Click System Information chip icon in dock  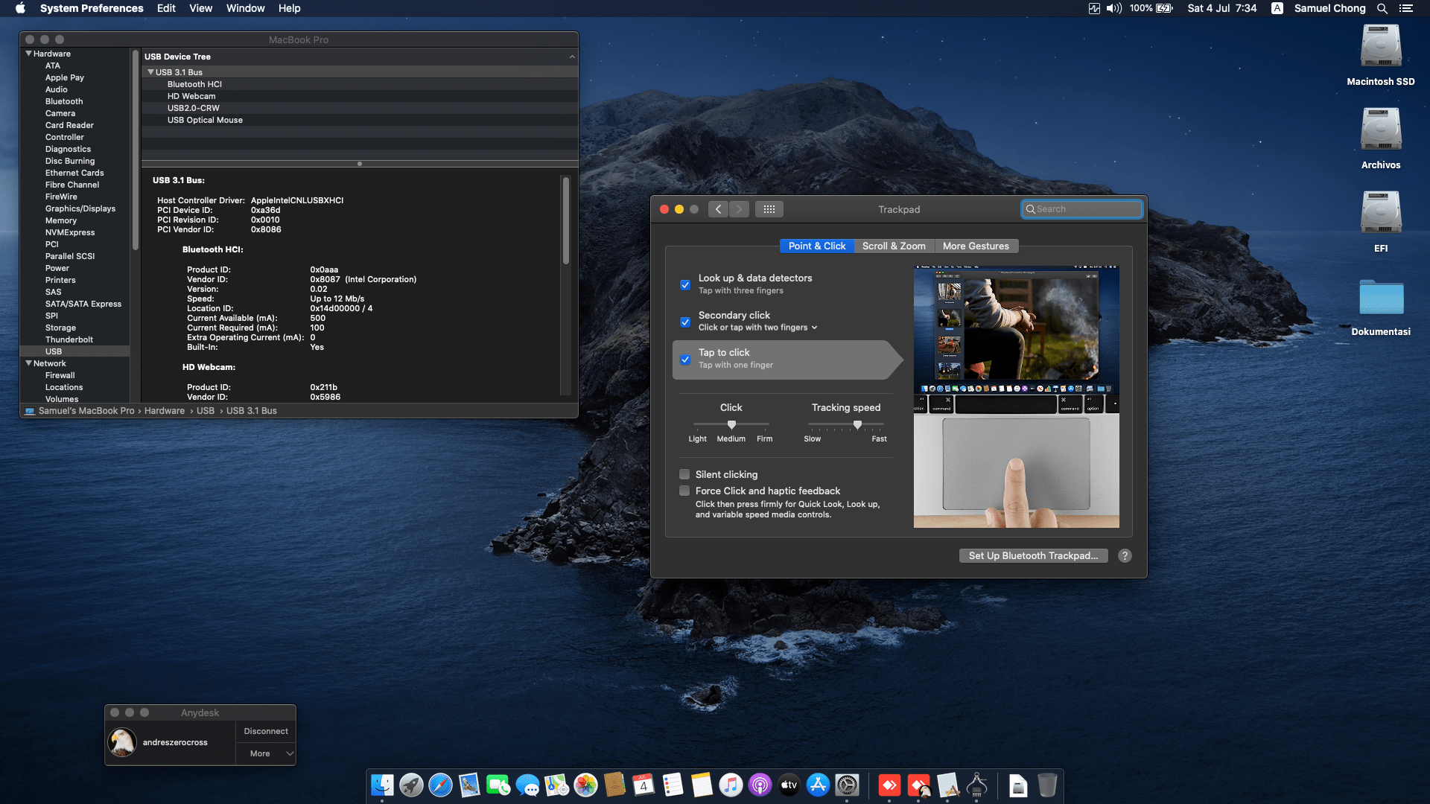976,785
